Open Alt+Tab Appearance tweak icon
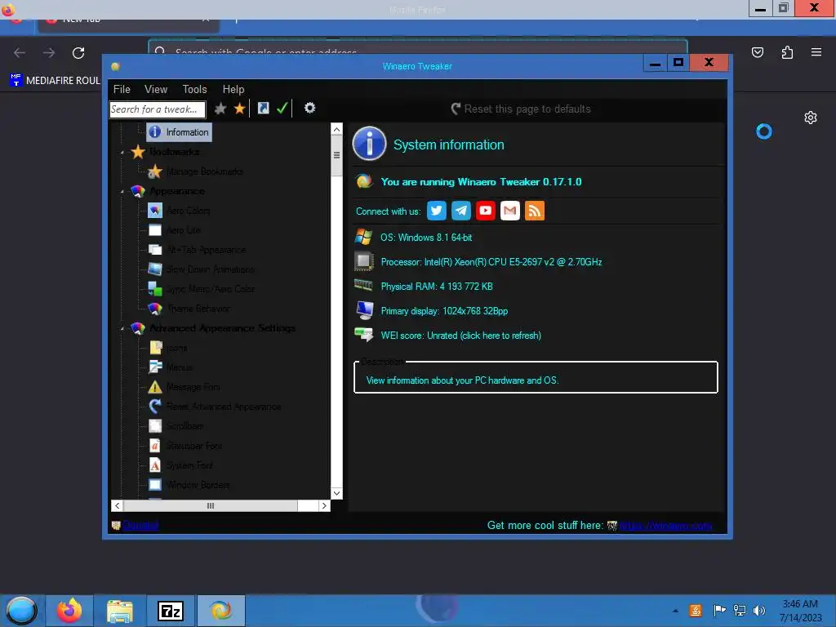Viewport: 836px width, 627px height. (x=154, y=250)
